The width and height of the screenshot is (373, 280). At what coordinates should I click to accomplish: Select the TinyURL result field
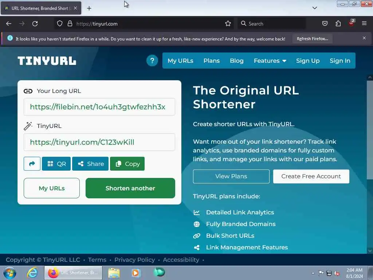[x=99, y=142]
